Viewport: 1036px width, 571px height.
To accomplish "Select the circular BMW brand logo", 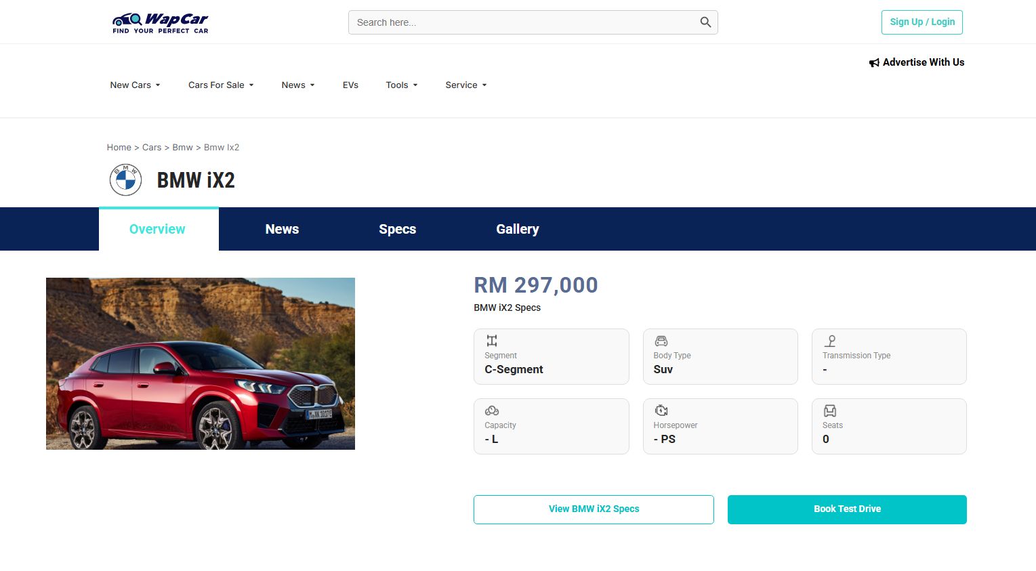I will point(125,179).
